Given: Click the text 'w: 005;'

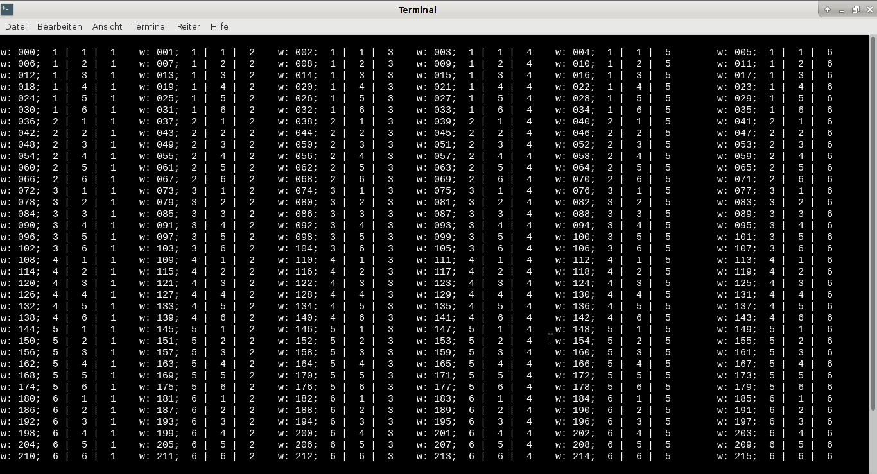Looking at the screenshot, I should 736,52.
